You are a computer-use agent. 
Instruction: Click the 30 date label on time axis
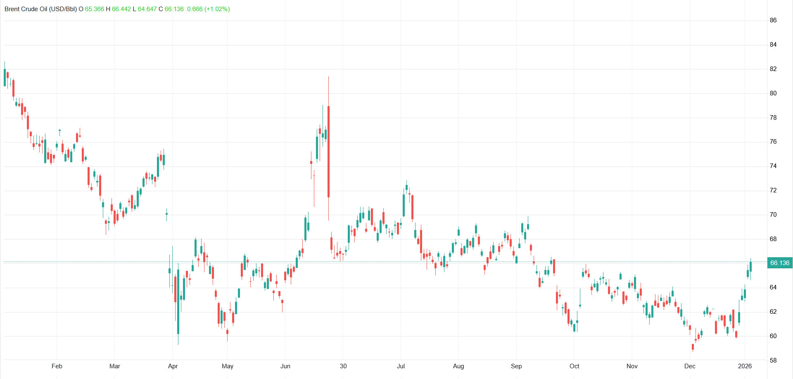pos(343,366)
